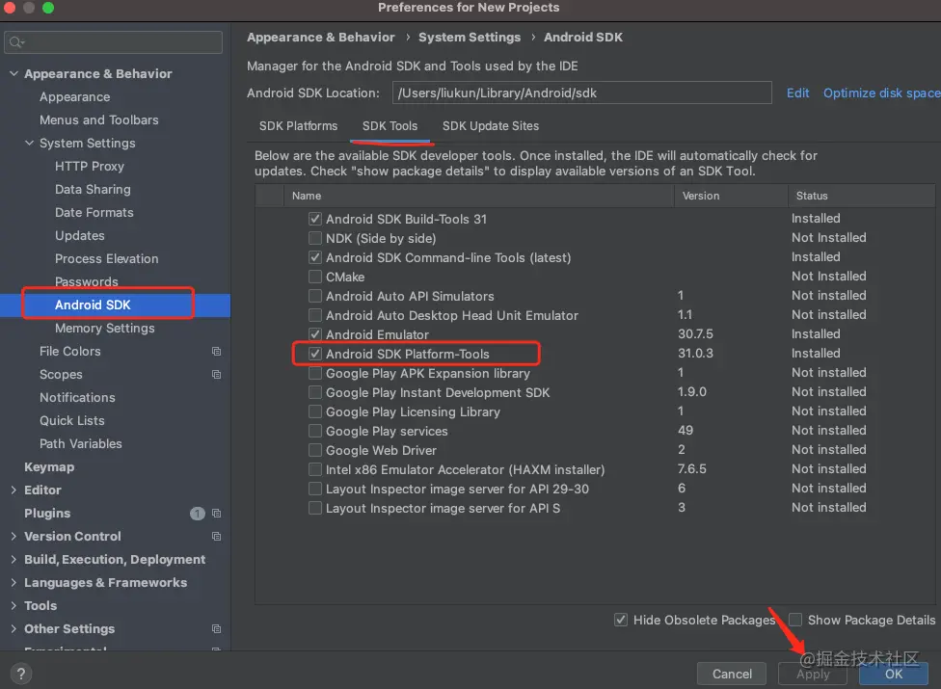Viewport: 941px width, 689px height.
Task: Expand the Tools section
Action: pos(13,606)
